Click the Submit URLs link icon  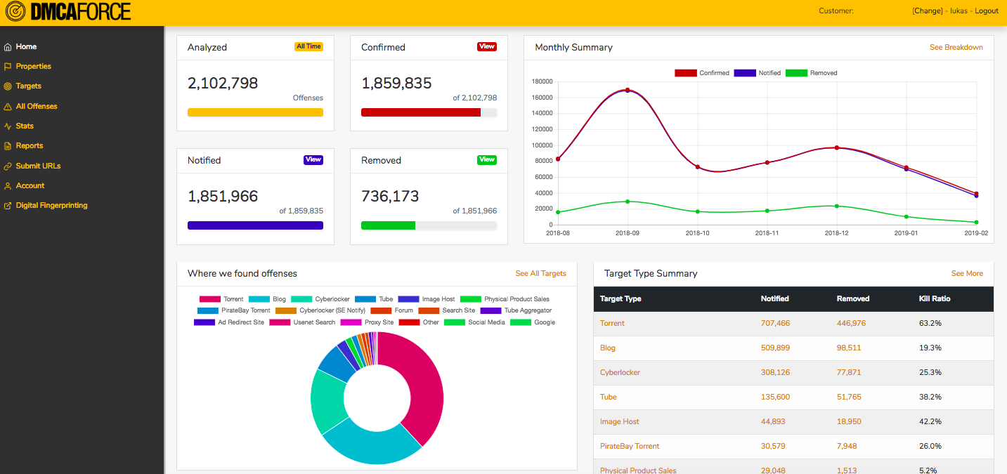[x=8, y=166]
